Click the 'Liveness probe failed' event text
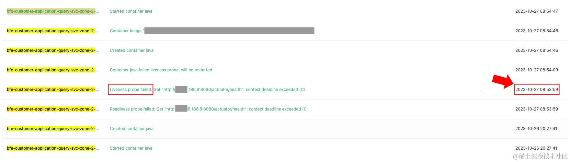 pos(130,90)
